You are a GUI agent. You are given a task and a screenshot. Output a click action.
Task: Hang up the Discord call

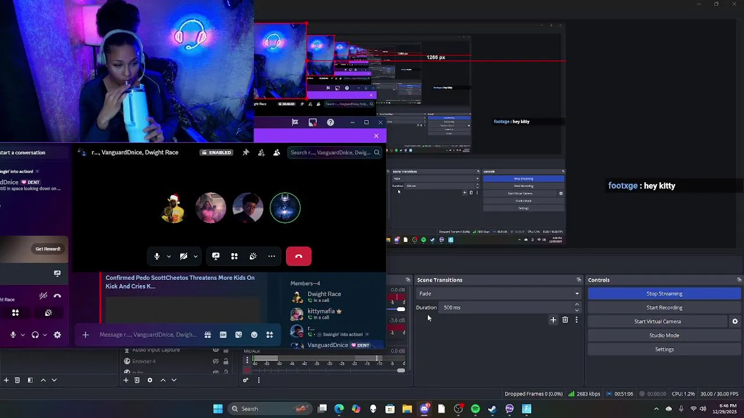pyautogui.click(x=299, y=256)
